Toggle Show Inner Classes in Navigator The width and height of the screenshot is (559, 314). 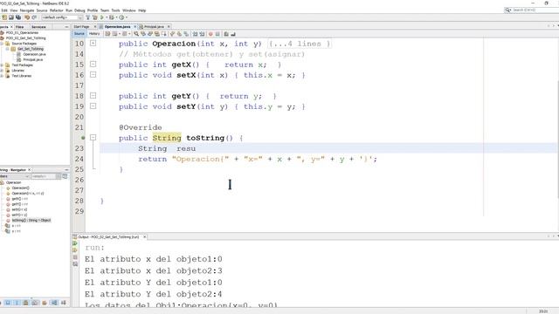coord(35,303)
